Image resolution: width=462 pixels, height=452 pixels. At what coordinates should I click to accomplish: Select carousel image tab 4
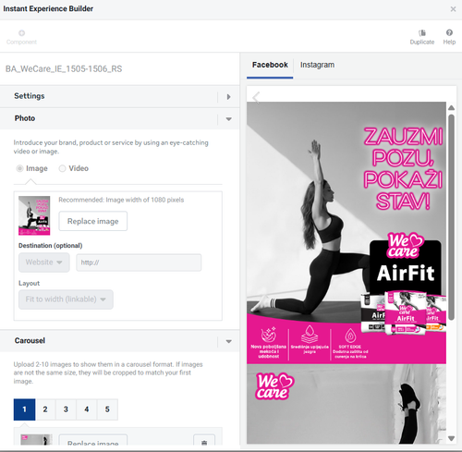coord(87,409)
